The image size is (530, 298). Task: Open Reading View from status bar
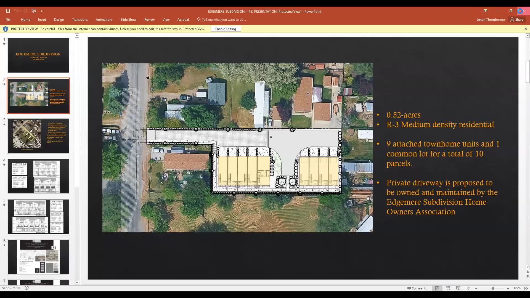coord(458,288)
